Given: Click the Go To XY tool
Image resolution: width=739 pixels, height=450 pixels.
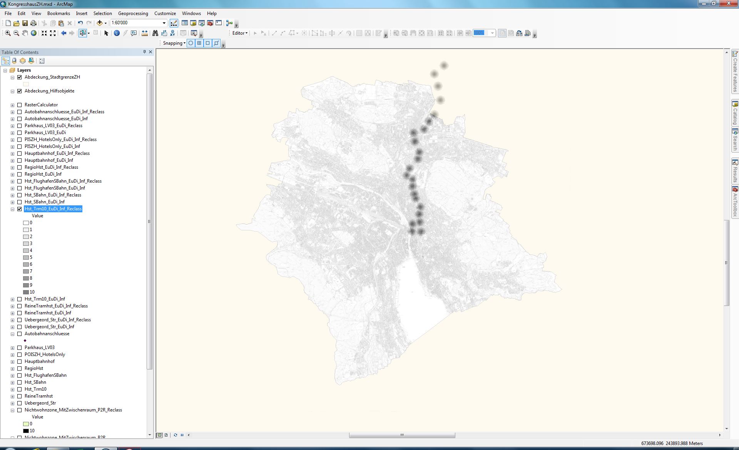Looking at the screenshot, I should [x=172, y=33].
